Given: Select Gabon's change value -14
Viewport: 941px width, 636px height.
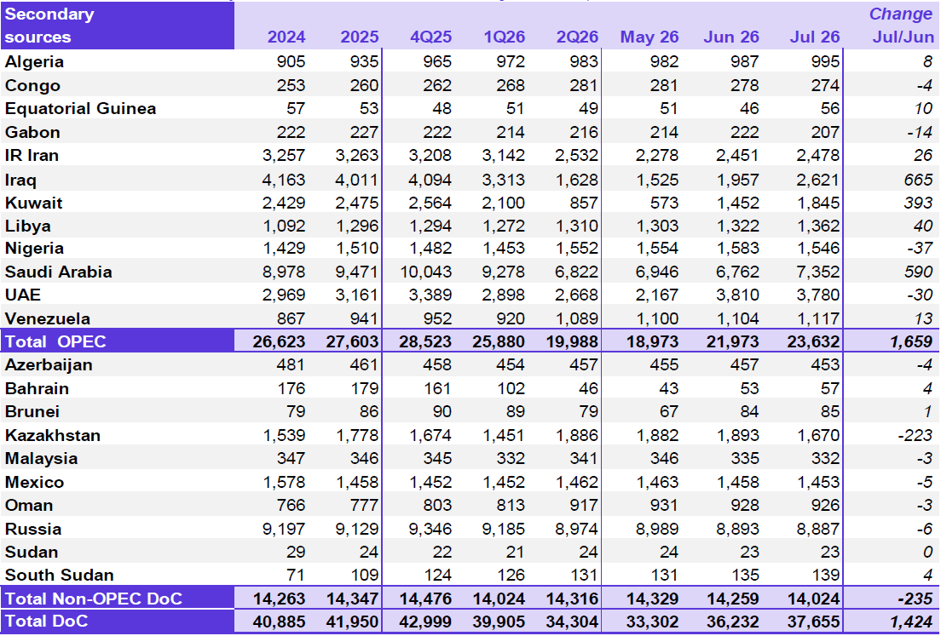Looking at the screenshot, I should point(920,132).
